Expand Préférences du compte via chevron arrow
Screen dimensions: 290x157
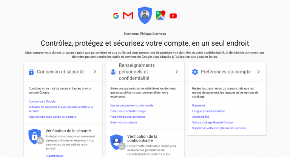(x=259, y=72)
